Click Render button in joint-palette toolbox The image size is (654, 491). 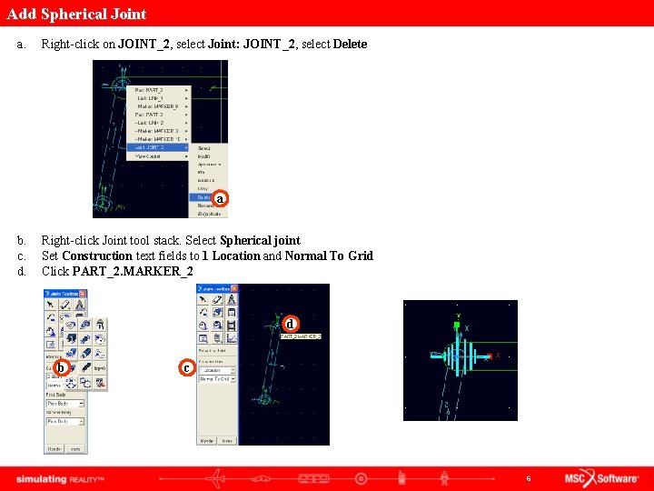click(x=54, y=449)
